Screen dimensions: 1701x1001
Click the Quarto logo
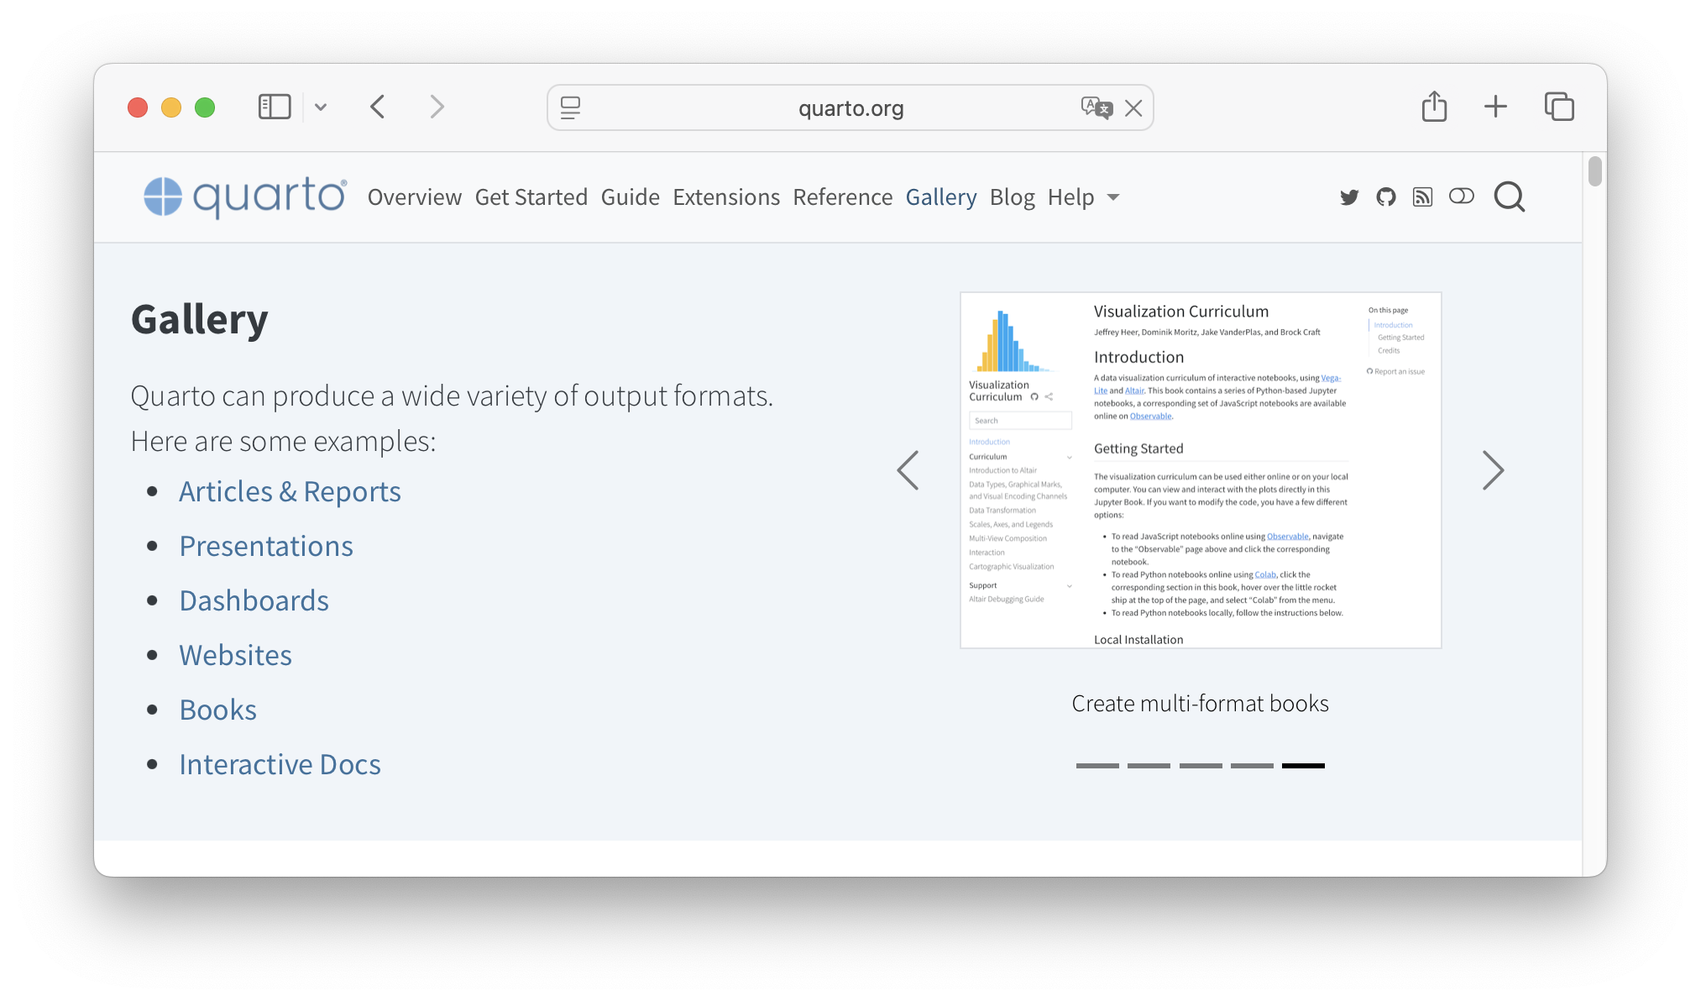pyautogui.click(x=244, y=197)
